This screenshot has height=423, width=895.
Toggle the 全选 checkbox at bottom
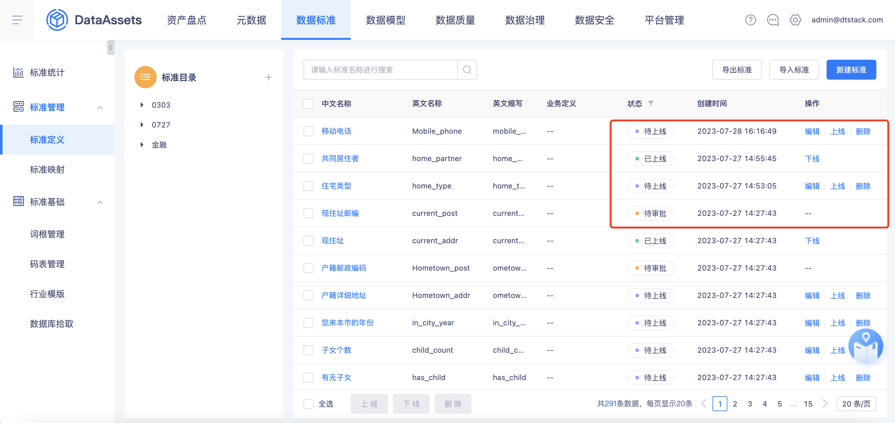click(x=308, y=403)
